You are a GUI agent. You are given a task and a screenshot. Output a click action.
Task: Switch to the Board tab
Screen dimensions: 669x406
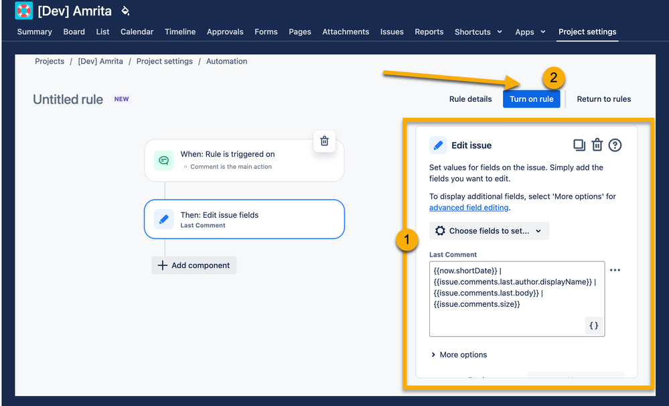click(x=74, y=31)
